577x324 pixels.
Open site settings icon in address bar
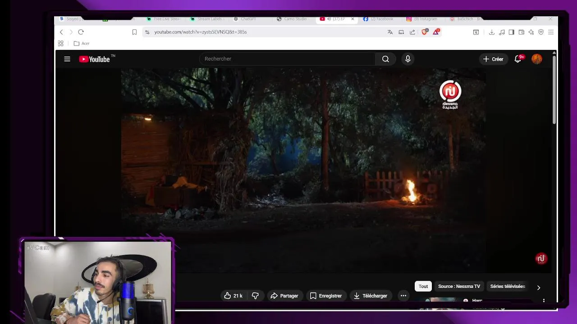click(x=147, y=32)
